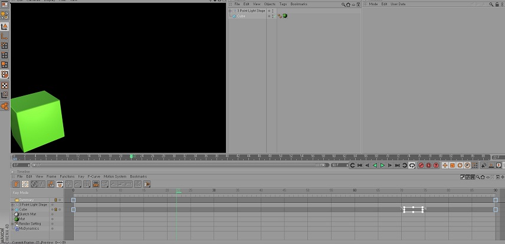The width and height of the screenshot is (505, 244).
Task: Toggle the Parameter (P) recording icon
Action: [467, 166]
